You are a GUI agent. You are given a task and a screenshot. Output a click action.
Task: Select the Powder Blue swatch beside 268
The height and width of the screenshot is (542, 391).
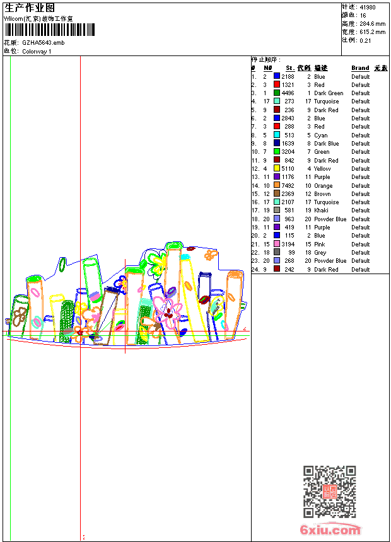[x=277, y=261]
